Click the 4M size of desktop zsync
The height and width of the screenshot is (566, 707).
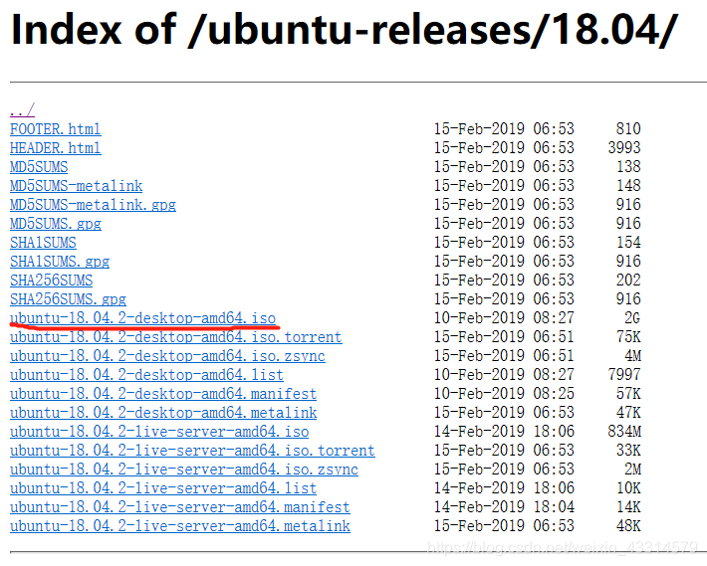632,356
